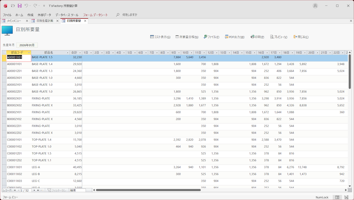This screenshot has width=354, height=200.
Task: Click the user account icon in title bar
Action: pos(315,6)
